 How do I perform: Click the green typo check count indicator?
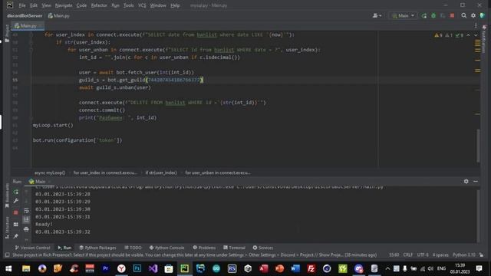tap(460, 35)
